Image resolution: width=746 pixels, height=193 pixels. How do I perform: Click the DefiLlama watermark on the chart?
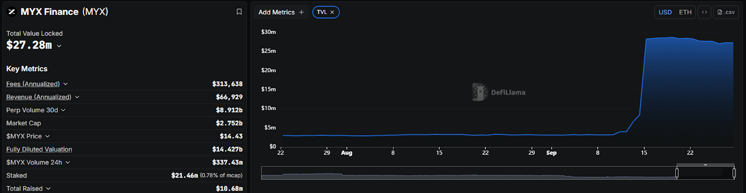(x=499, y=92)
